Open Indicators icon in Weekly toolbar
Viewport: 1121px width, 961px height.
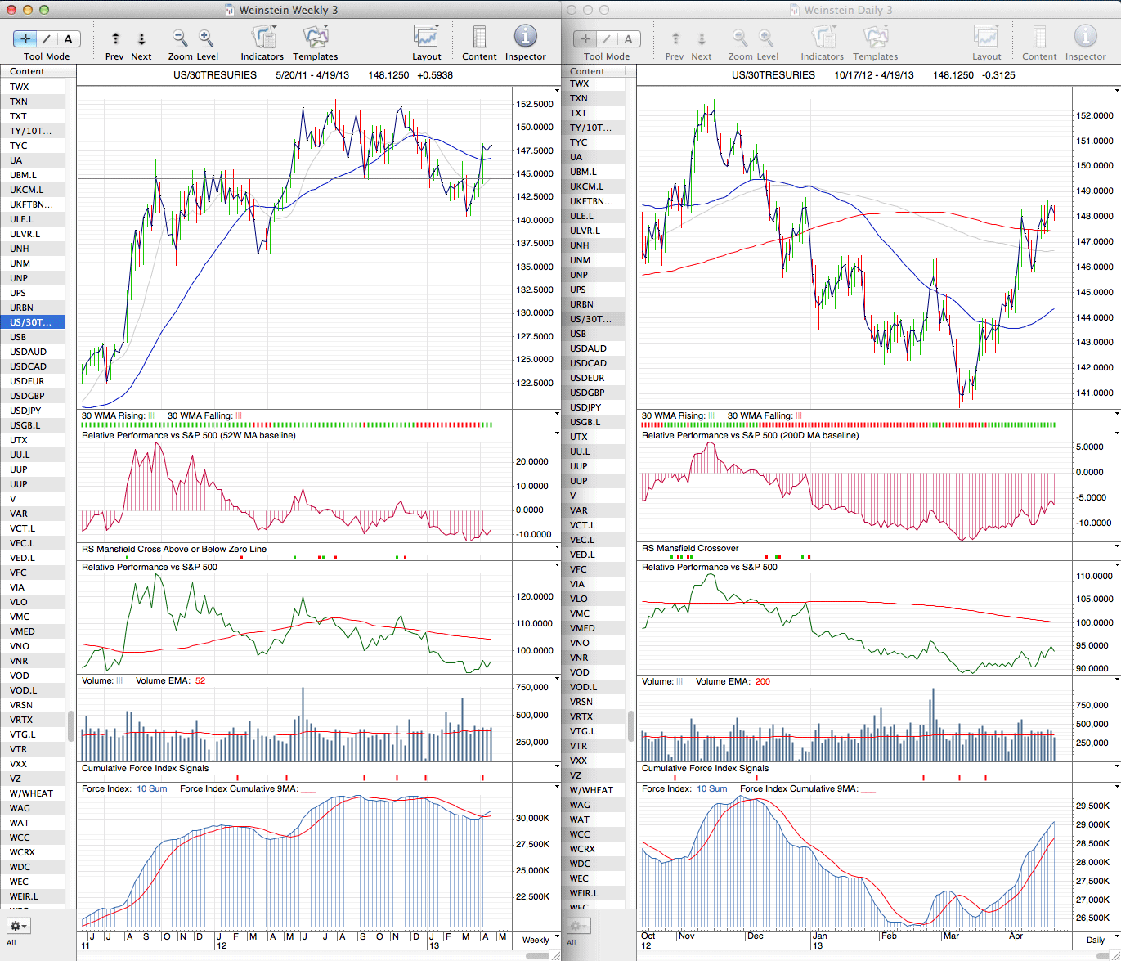tap(262, 38)
